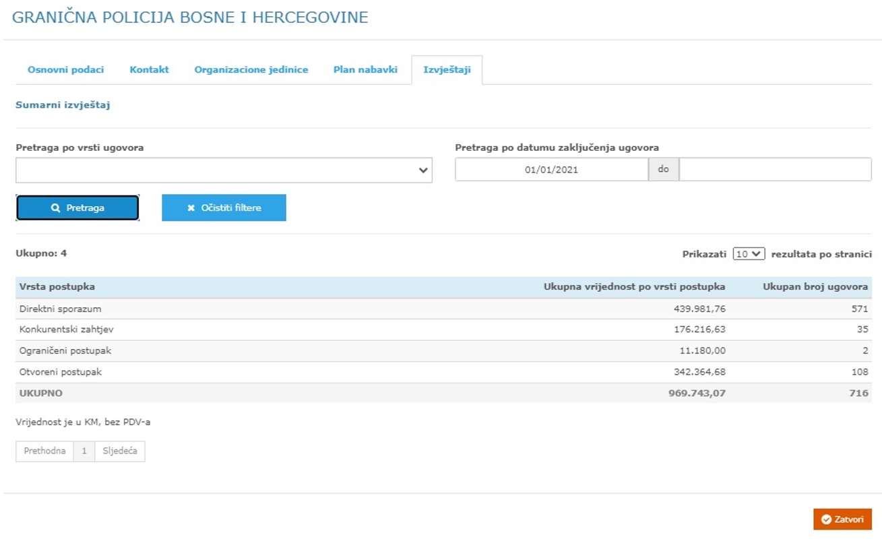
Task: Expand the Pretraga po vrsti ugovora dropdown
Action: (x=224, y=170)
